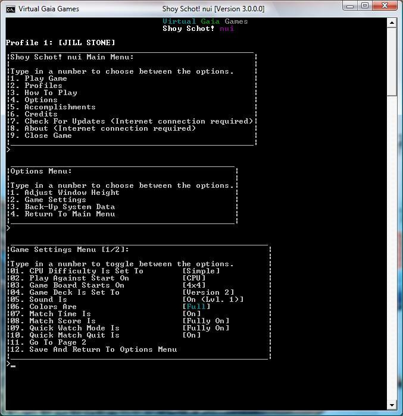Viewport: 403px width, 416px height.
Task: Click the '[On (Lvl. 1)]' sound value
Action: coord(213,300)
